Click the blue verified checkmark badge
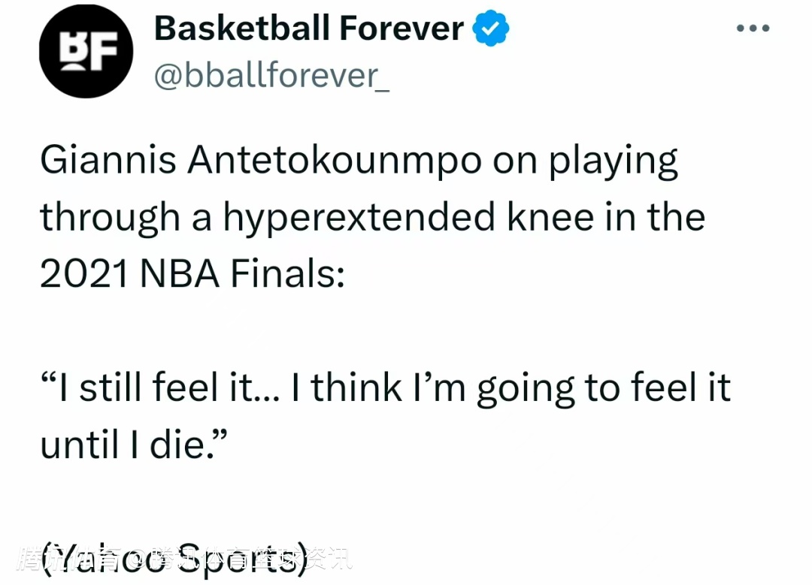Screen dimensions: 812x585 tap(491, 30)
